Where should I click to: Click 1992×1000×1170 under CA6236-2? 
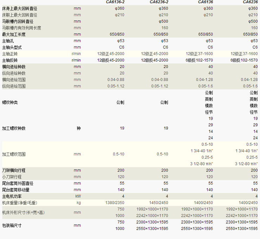pyautogui.click(x=152, y=209)
